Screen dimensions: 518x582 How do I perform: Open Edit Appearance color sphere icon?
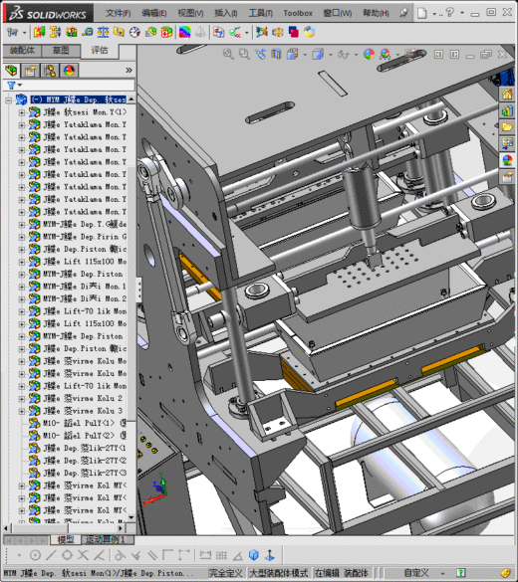click(369, 54)
